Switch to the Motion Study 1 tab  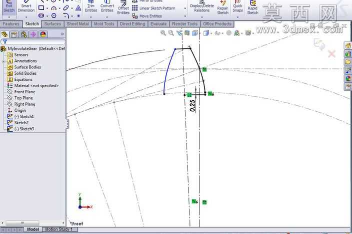pos(59,230)
